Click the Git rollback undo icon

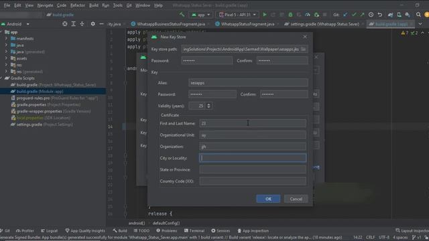point(380,15)
